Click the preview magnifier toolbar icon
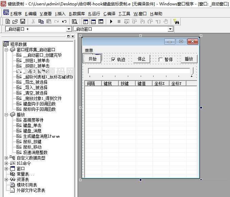Screen dimensions: 230x197 75,21
